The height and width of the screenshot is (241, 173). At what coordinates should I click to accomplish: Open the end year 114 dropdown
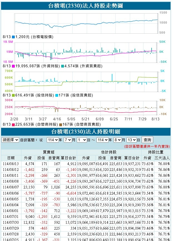102,140
